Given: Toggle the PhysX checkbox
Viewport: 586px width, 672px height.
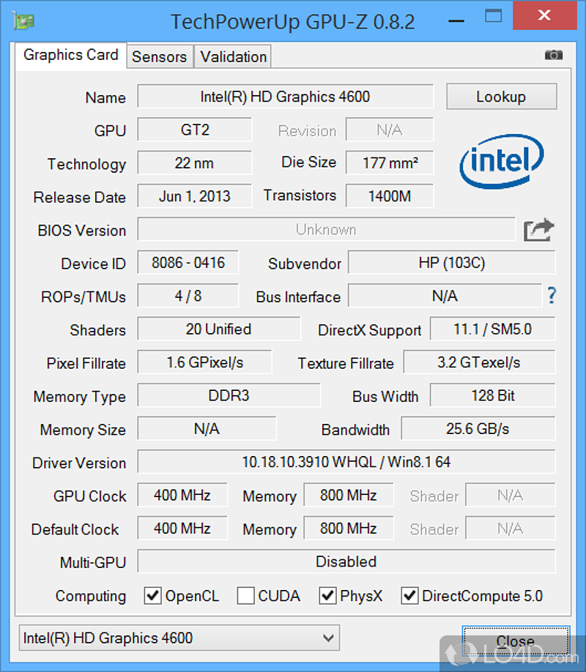Looking at the screenshot, I should tap(327, 596).
